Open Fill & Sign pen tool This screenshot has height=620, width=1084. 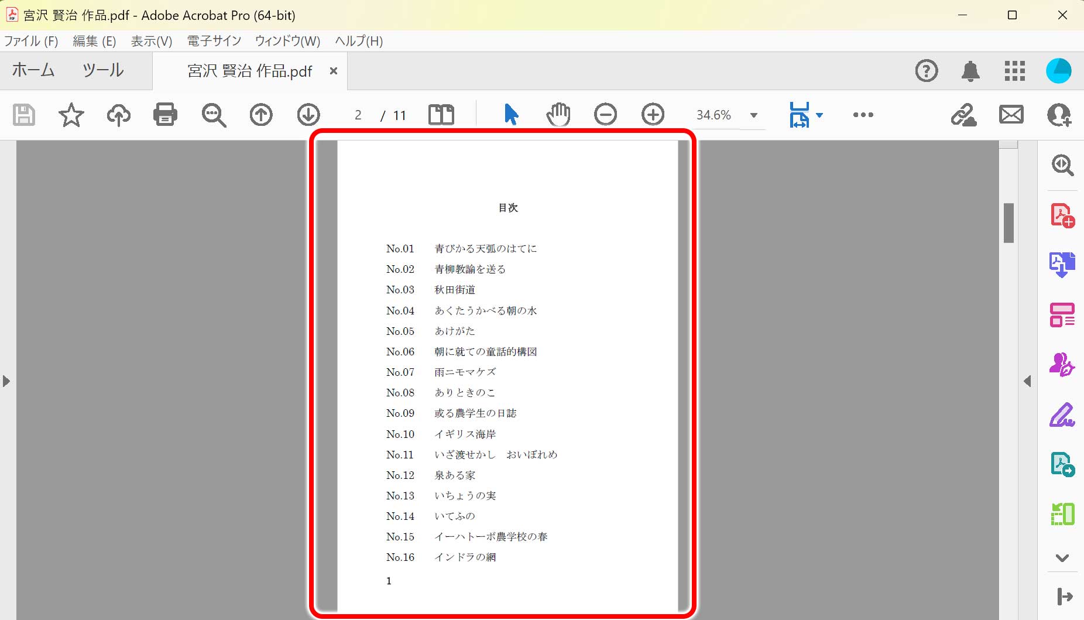point(1062,415)
